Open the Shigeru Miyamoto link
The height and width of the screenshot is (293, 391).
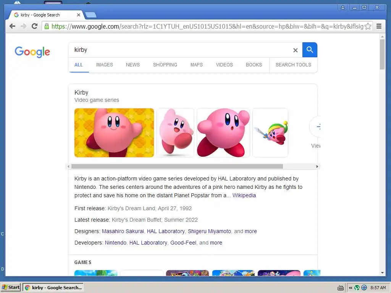210,231
